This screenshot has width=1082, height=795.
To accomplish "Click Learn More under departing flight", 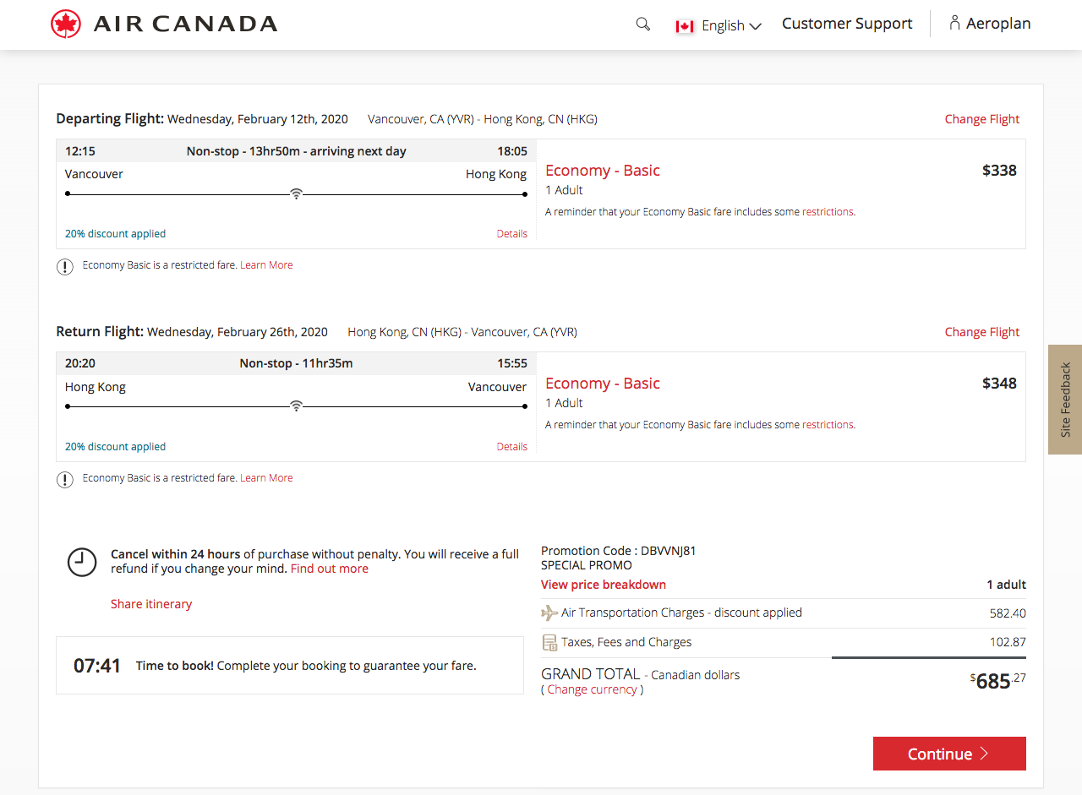I will pyautogui.click(x=266, y=265).
